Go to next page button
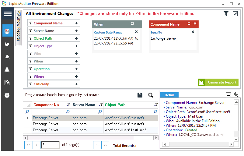The height and width of the screenshot is (156, 244). click(x=97, y=145)
